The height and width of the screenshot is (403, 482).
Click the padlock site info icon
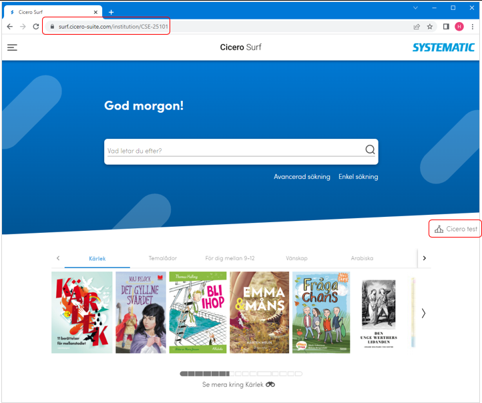click(52, 27)
